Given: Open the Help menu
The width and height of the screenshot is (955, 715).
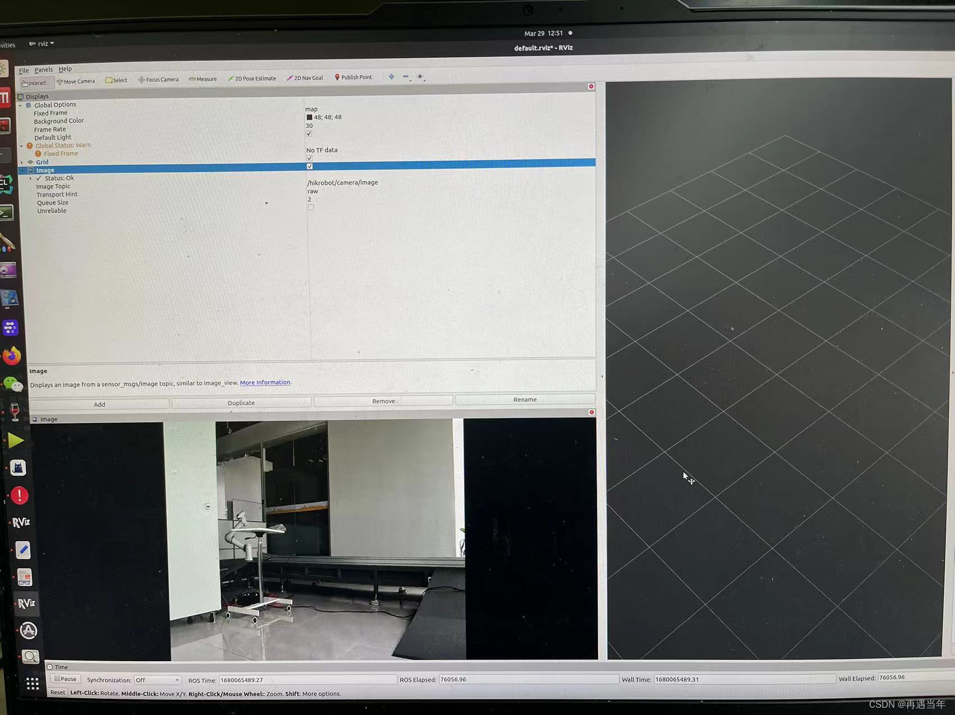Looking at the screenshot, I should [65, 69].
